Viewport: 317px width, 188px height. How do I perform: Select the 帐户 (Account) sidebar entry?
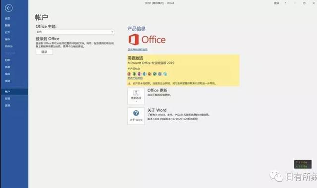(14, 92)
